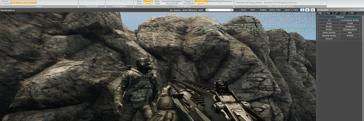The image size is (364, 121).
Task: Open the Display settings tab in RollupBar
Action: click(344, 13)
